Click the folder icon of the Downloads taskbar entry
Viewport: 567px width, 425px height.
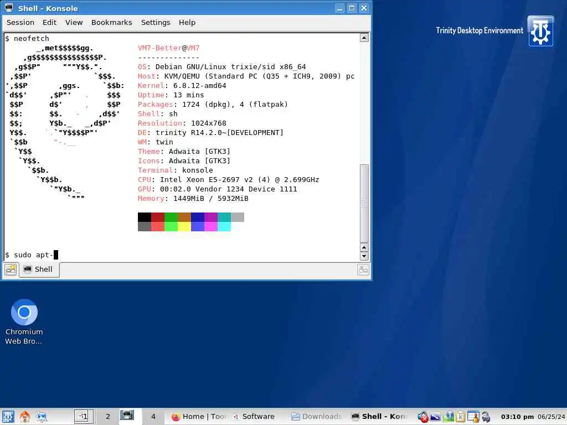tap(296, 417)
